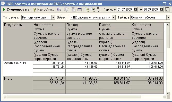172x102 pixels.
Task: Click the window title bar document icon
Action: tap(3, 3)
